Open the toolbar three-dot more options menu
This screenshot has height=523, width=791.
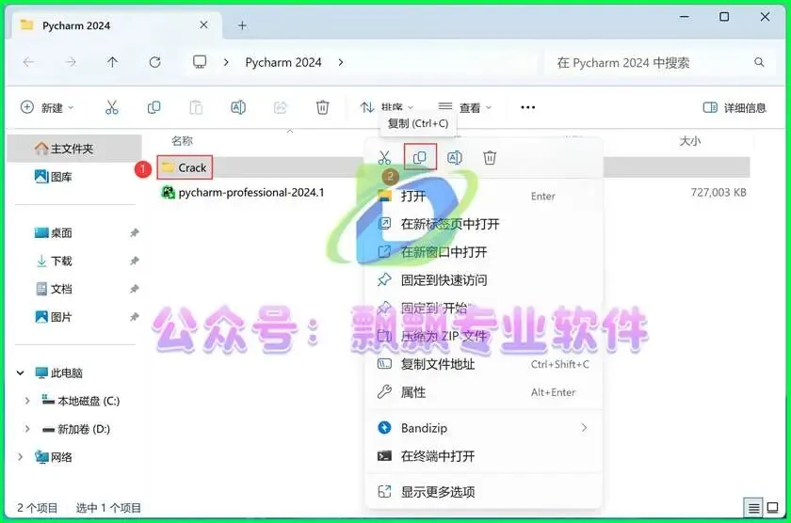pyautogui.click(x=527, y=107)
